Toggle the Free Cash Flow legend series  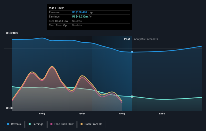[x=62, y=124]
